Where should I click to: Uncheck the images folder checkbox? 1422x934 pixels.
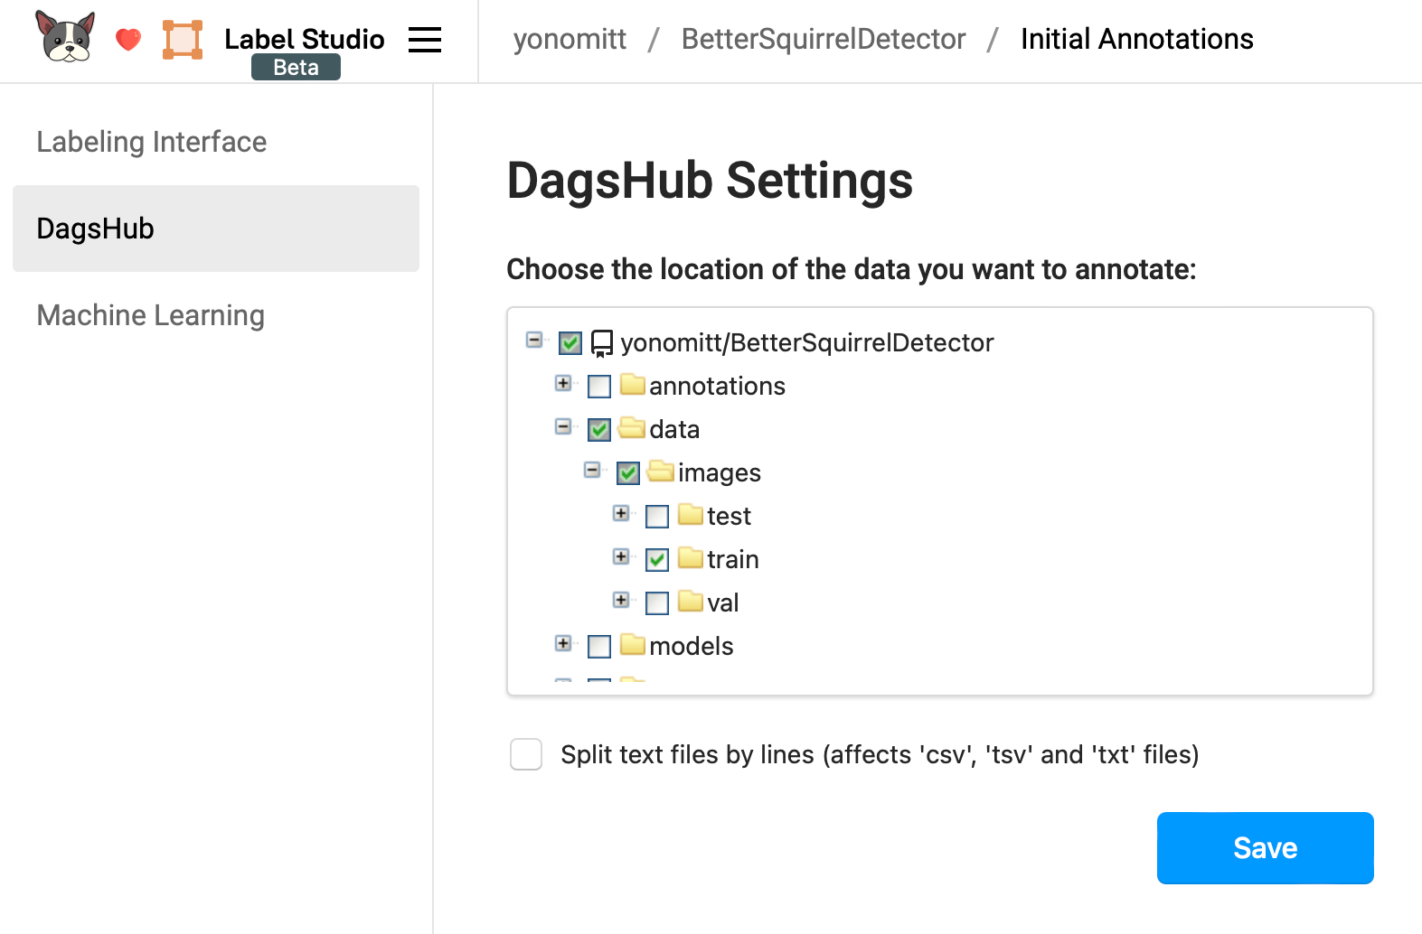tap(628, 473)
